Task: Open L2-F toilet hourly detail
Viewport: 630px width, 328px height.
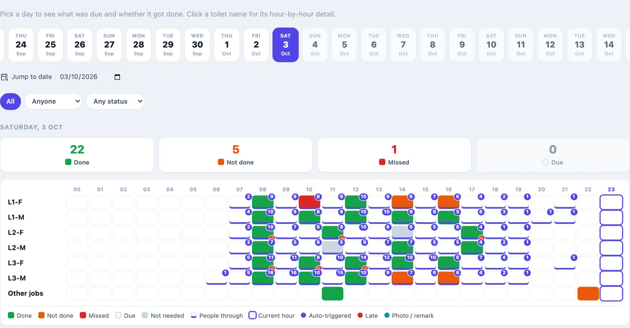Action: [x=16, y=232]
